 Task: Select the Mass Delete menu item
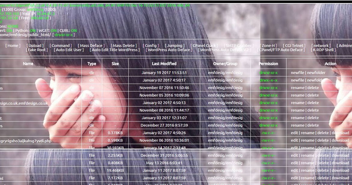coord(124,46)
